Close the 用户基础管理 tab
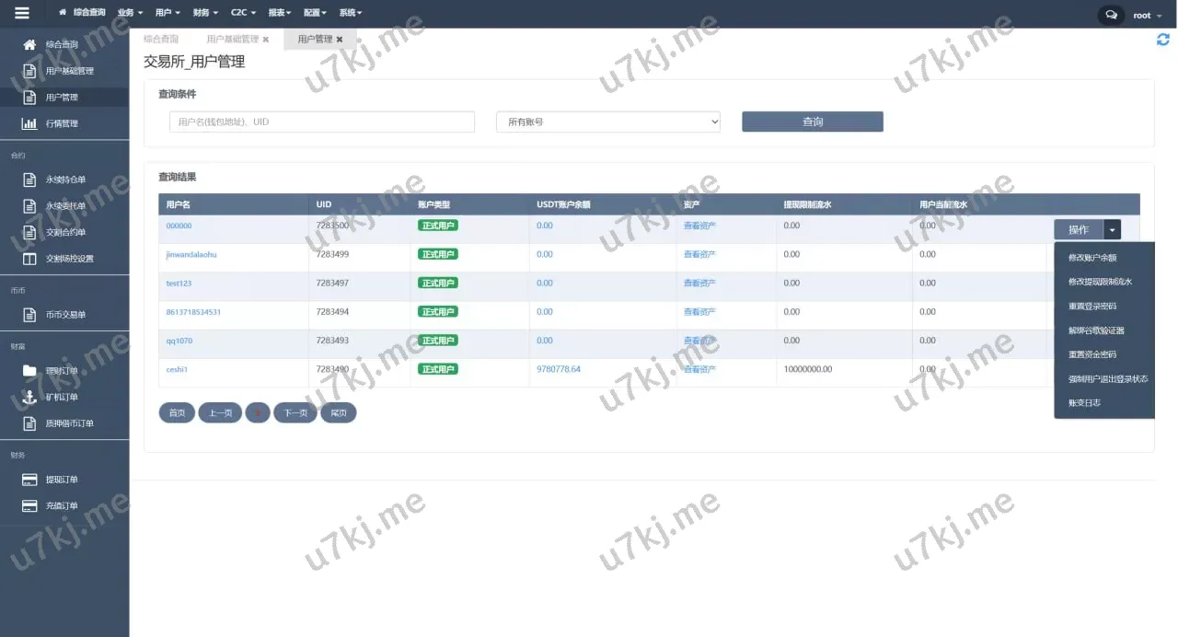Image resolution: width=1178 pixels, height=637 pixels. [266, 40]
